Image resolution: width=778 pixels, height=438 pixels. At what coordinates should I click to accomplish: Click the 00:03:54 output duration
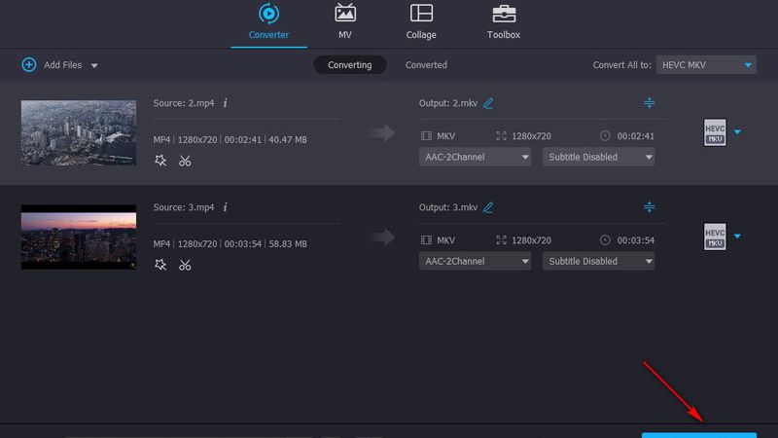pyautogui.click(x=636, y=240)
